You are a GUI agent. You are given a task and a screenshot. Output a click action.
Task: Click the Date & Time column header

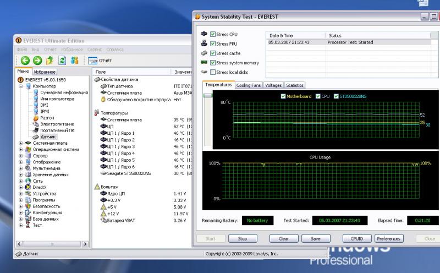coord(296,36)
